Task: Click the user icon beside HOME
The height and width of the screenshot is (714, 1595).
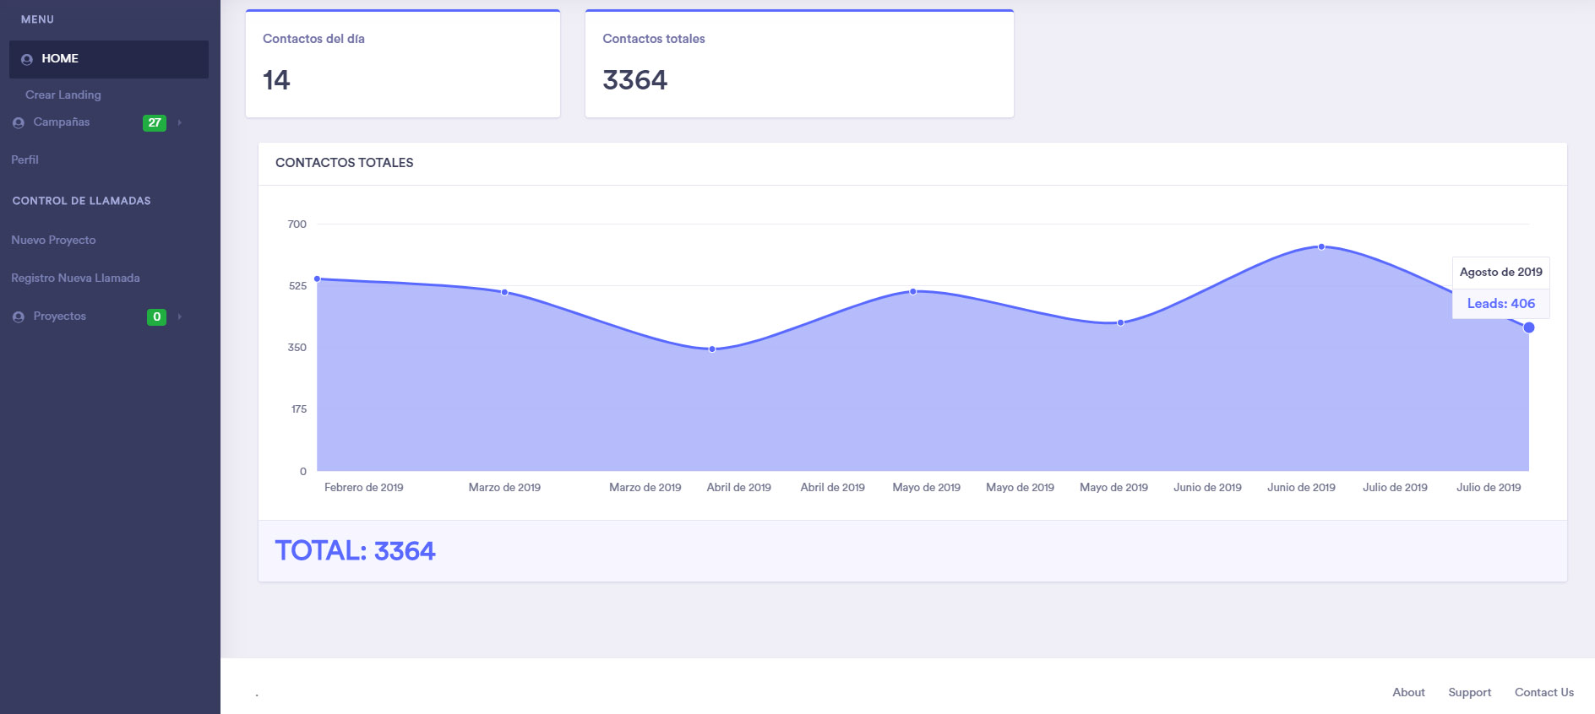Action: coord(27,59)
